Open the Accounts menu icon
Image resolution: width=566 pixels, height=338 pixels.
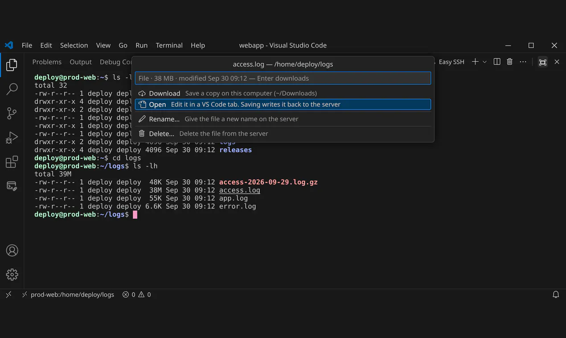tap(12, 250)
